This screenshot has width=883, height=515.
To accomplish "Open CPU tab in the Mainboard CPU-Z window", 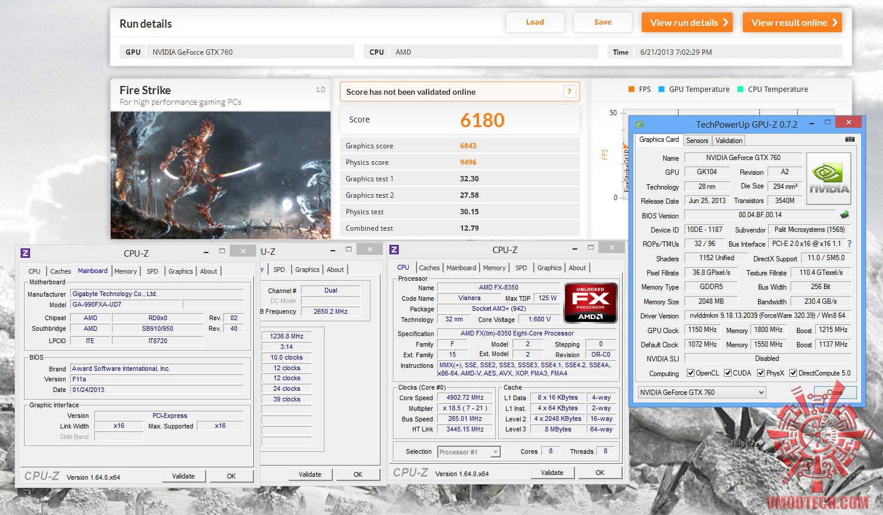I will pos(35,271).
